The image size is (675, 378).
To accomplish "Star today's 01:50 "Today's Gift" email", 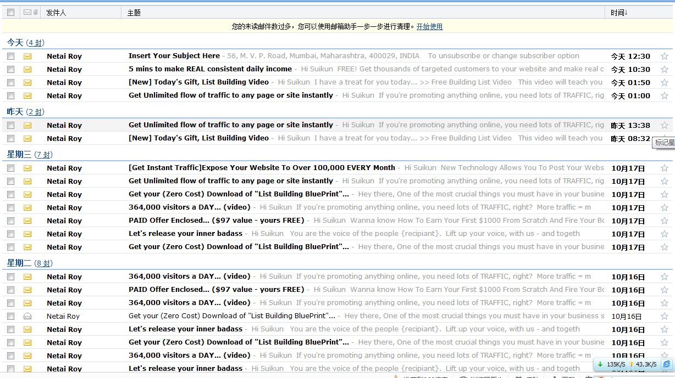I will [664, 82].
